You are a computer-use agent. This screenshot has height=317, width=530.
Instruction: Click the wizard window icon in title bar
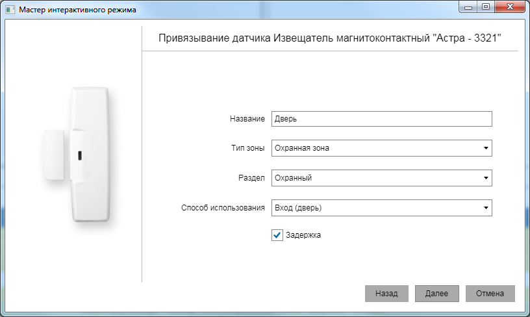pyautogui.click(x=10, y=10)
